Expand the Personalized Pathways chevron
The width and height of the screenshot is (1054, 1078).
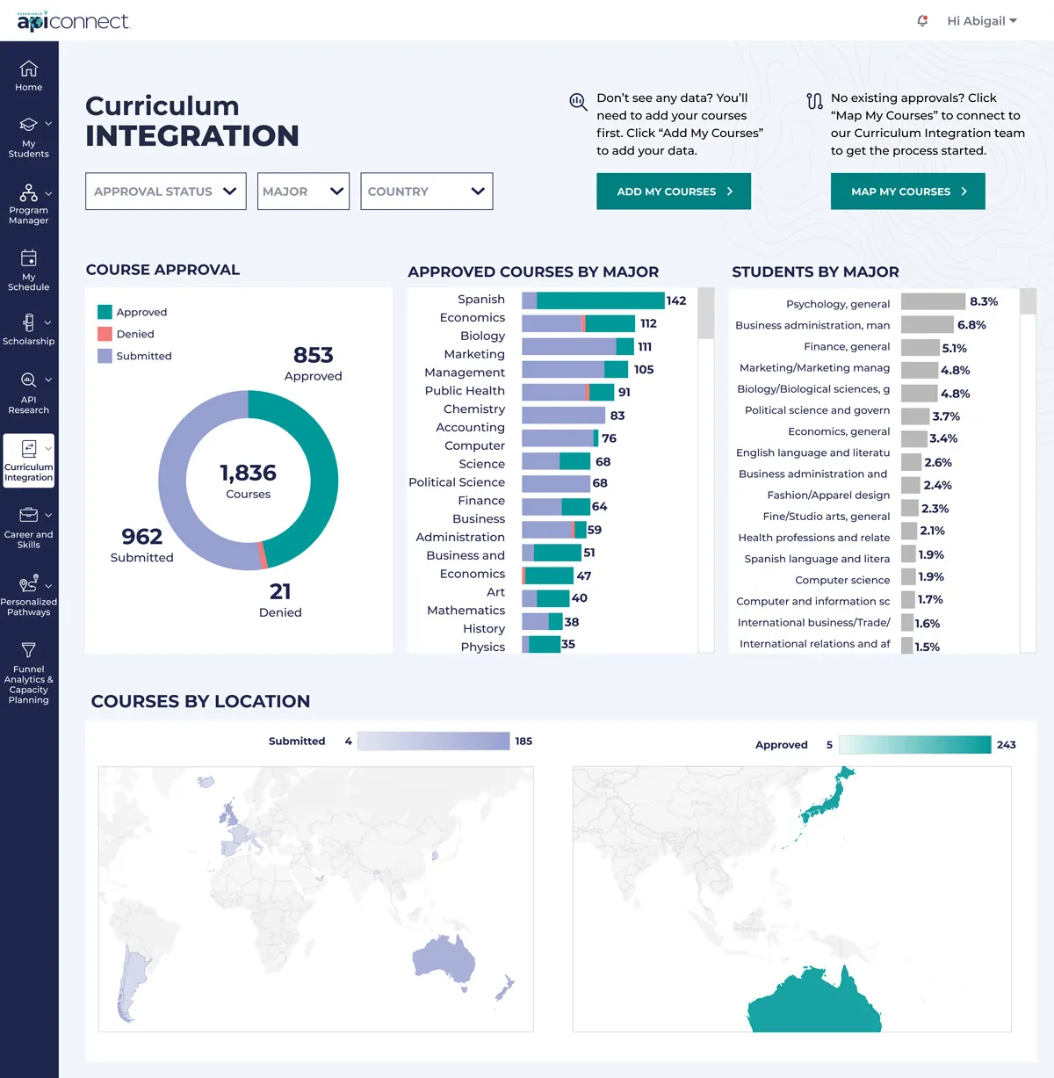48,585
